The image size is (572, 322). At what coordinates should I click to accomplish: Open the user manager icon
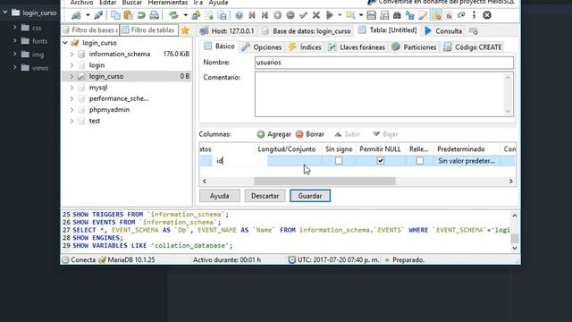[x=196, y=15]
